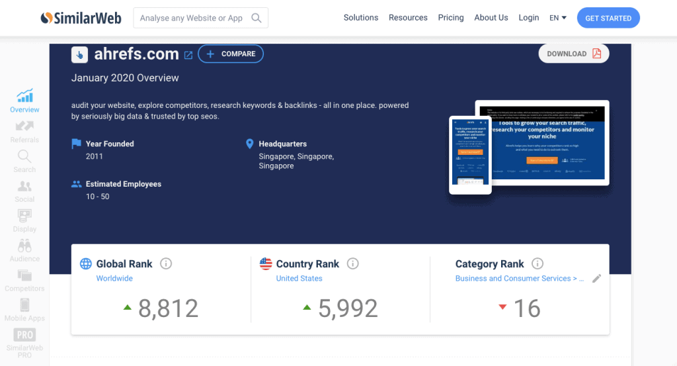Open the Overview sidebar section
Viewport: 677px width, 366px height.
[x=24, y=101]
